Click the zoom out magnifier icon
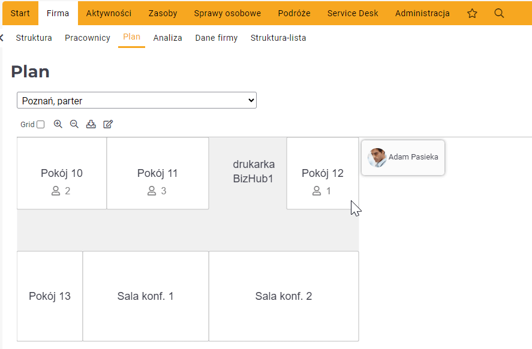The image size is (532, 349). pos(74,124)
